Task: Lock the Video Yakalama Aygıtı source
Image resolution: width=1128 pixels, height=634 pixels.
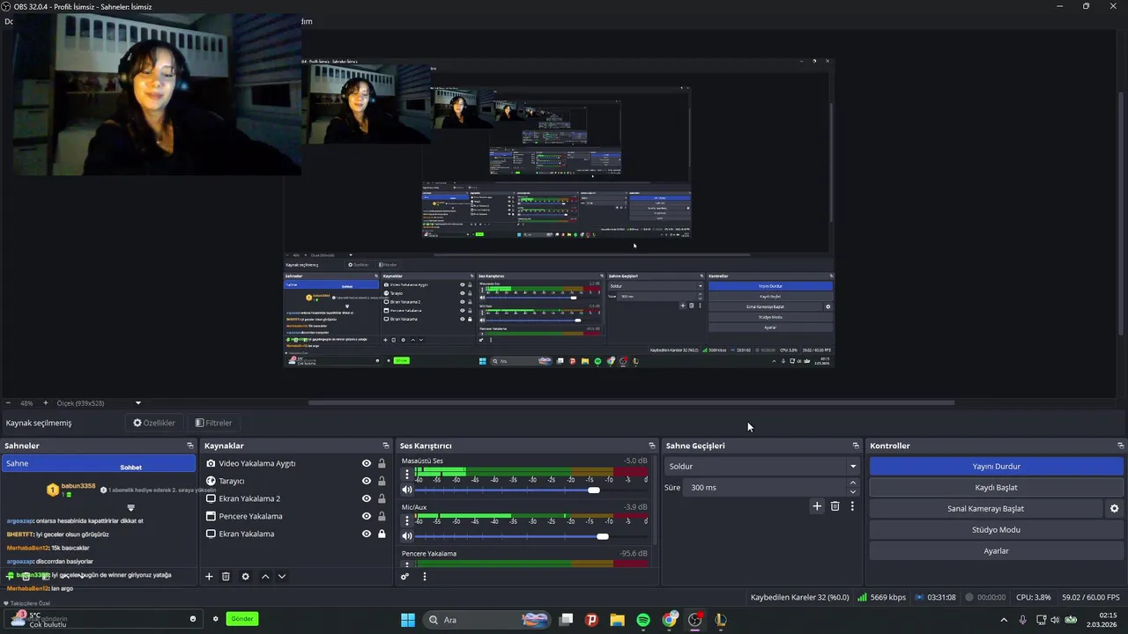Action: [x=382, y=463]
